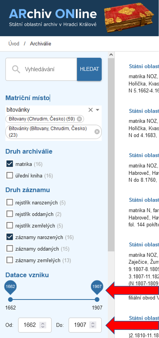Click the 1662 label under slider

(10, 308)
